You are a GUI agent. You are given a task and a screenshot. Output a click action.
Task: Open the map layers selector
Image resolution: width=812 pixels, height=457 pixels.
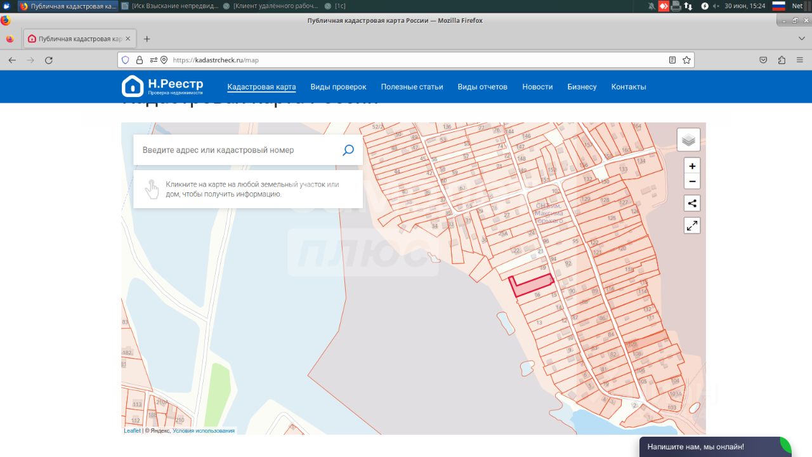(688, 140)
